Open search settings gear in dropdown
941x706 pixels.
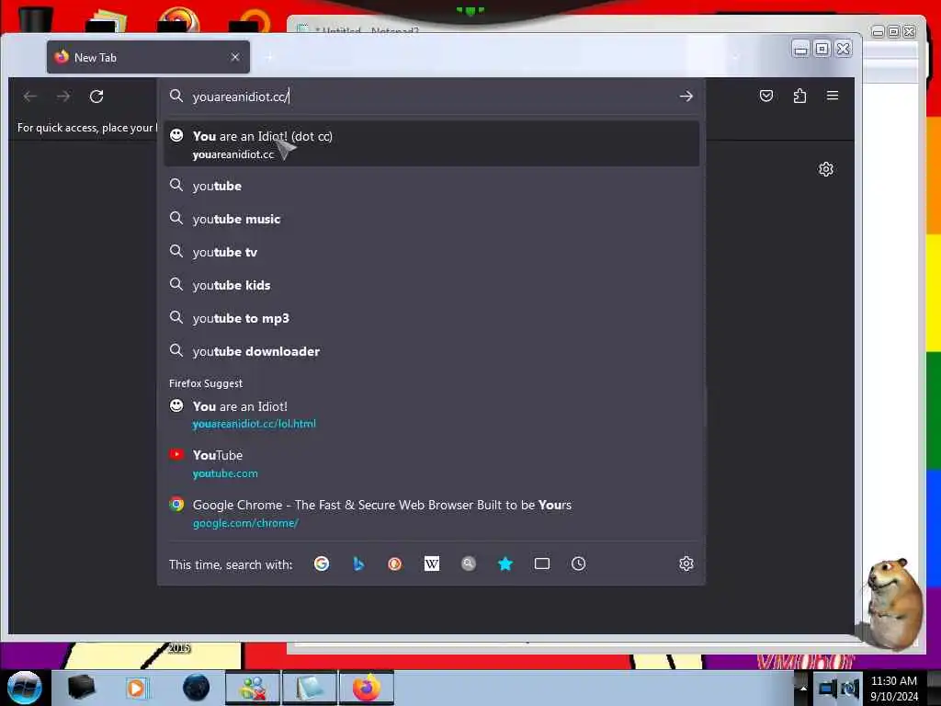point(686,564)
